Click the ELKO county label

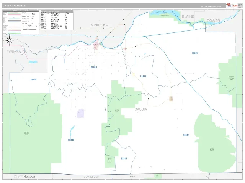(19, 177)
